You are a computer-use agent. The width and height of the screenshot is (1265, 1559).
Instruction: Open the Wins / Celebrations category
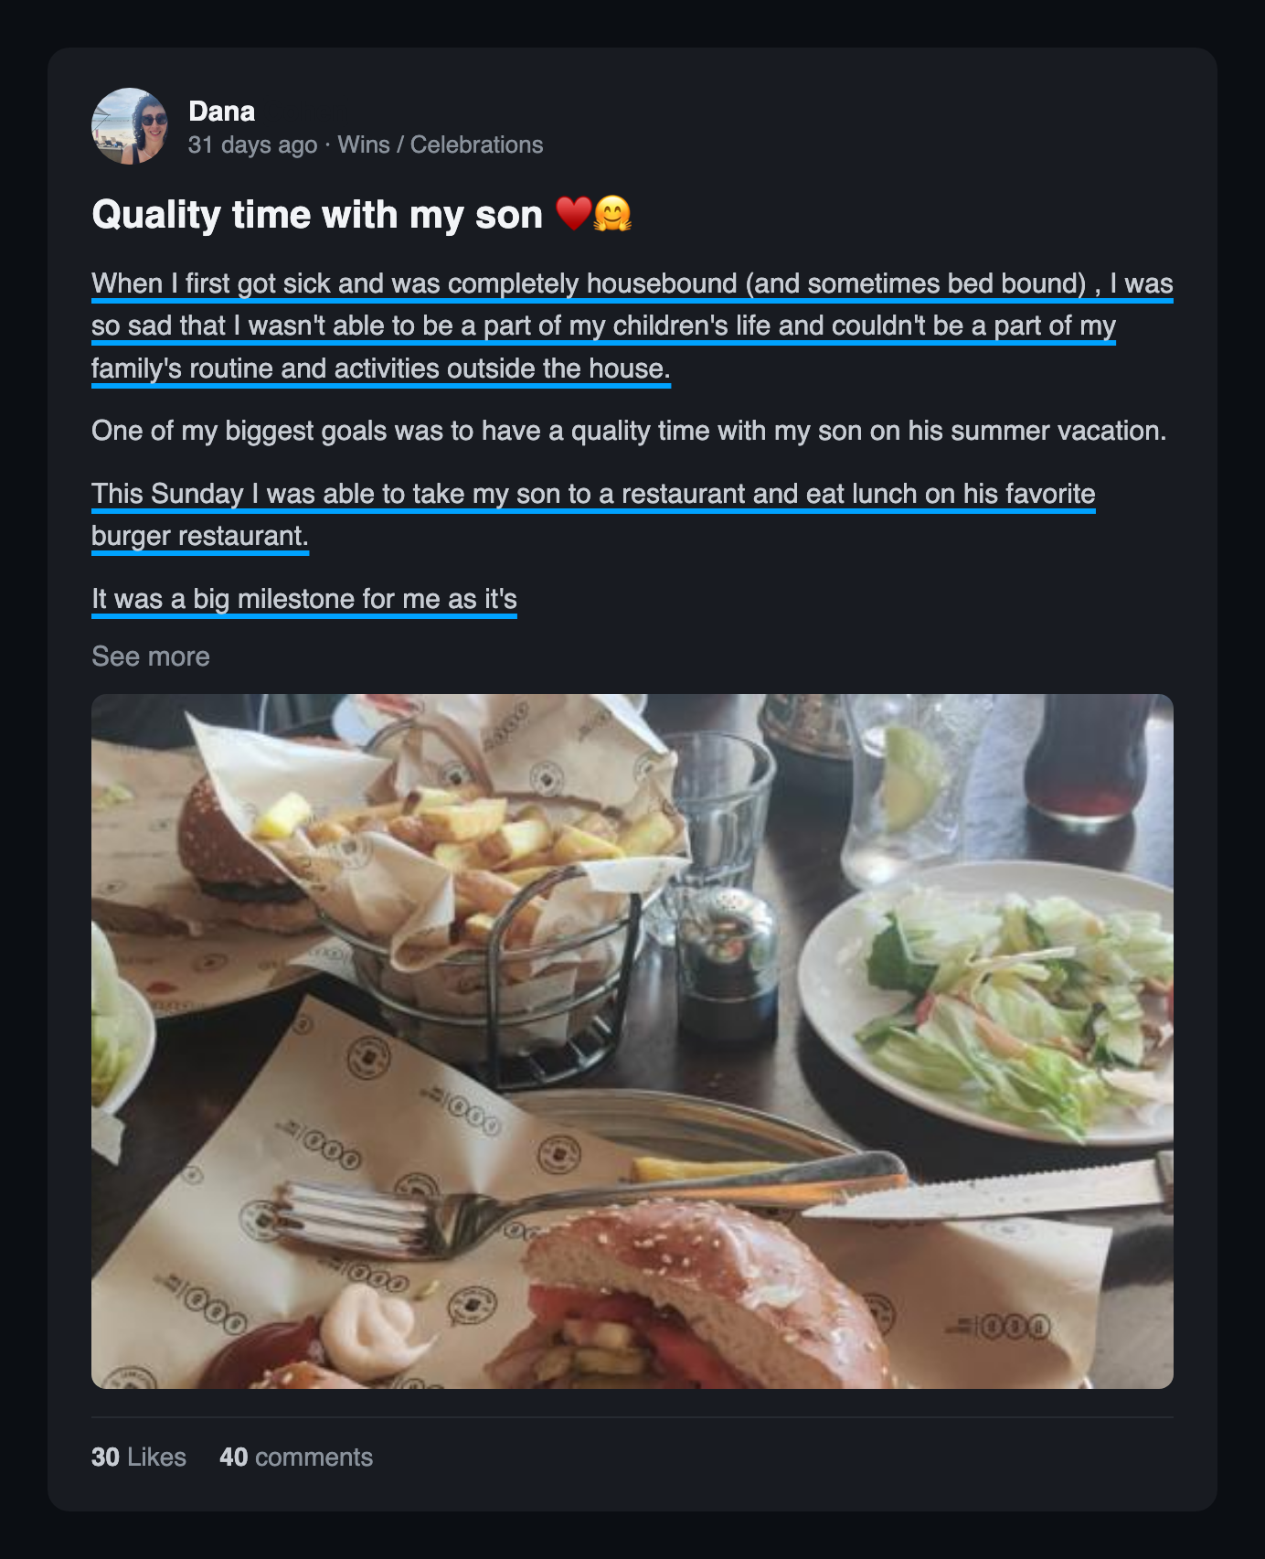click(440, 144)
